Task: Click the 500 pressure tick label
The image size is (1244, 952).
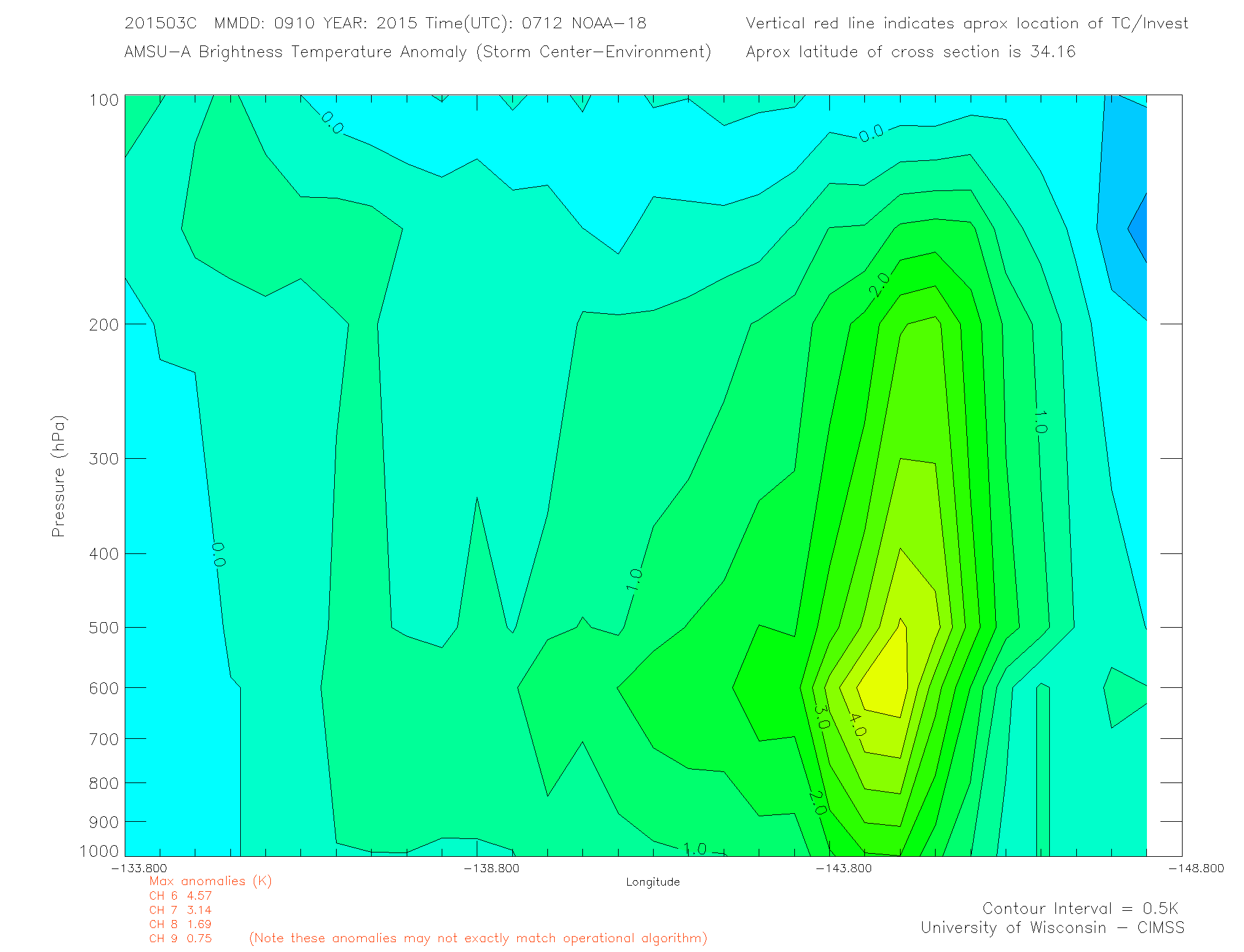Action: (104, 628)
